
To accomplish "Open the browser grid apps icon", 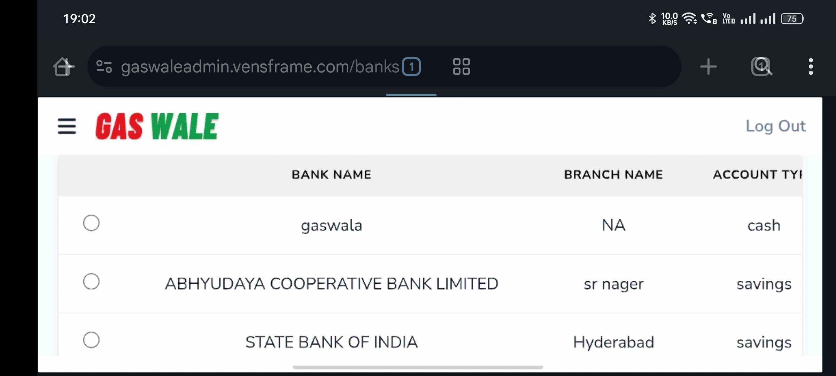I will (461, 66).
